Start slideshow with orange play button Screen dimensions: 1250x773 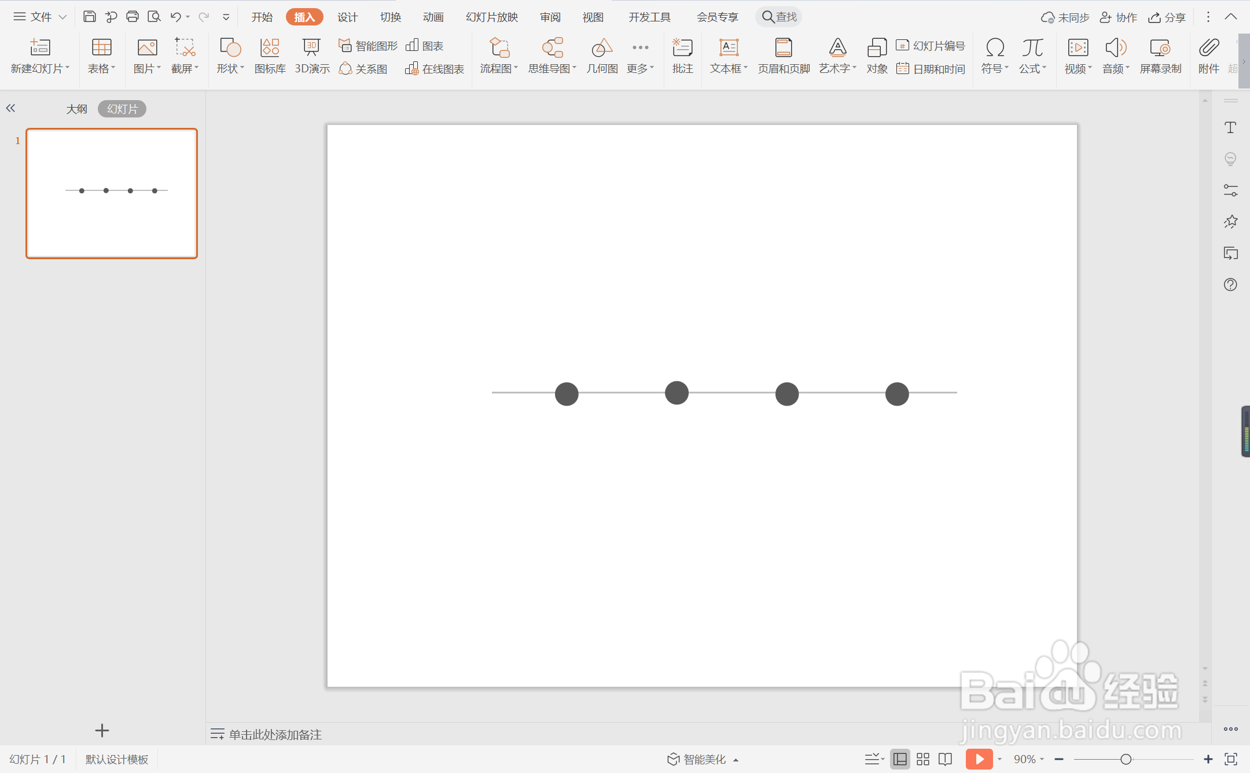[979, 759]
